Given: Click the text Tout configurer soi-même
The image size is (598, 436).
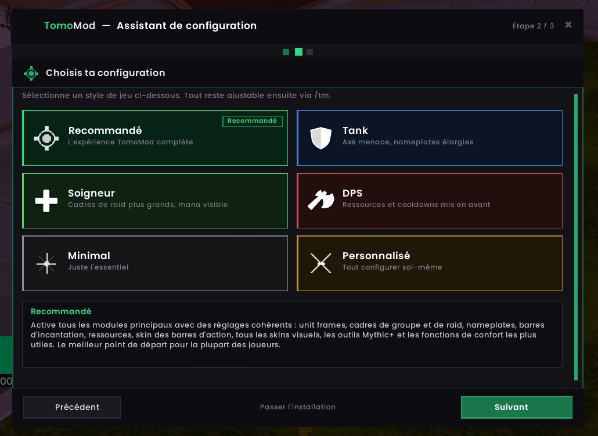Looking at the screenshot, I should pyautogui.click(x=392, y=267).
